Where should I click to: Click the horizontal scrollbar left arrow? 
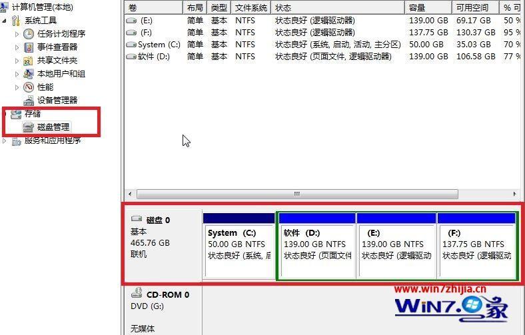click(130, 194)
